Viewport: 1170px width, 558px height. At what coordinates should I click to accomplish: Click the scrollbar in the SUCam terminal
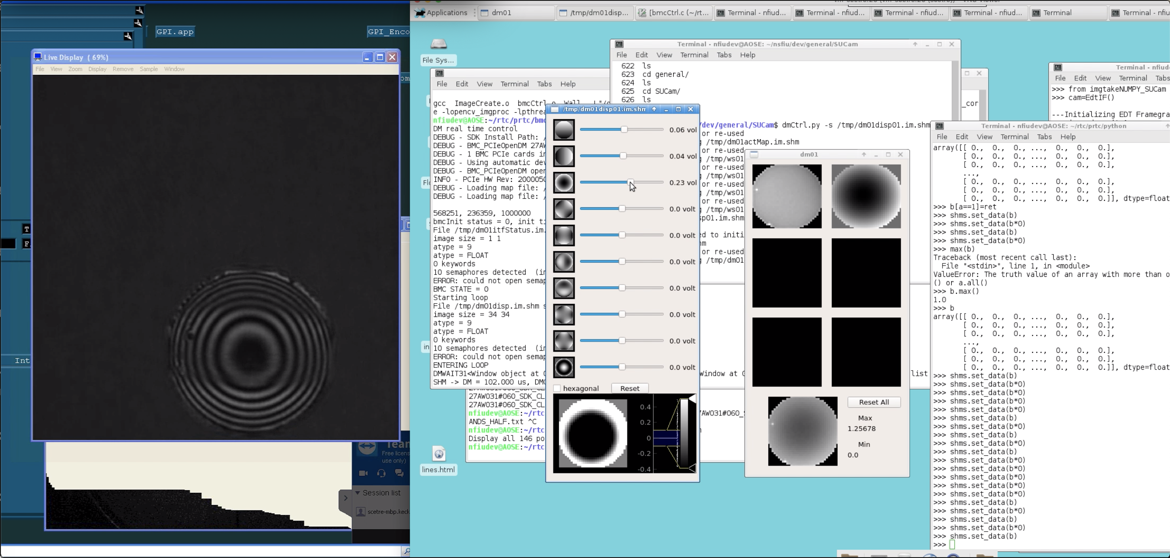(x=956, y=82)
